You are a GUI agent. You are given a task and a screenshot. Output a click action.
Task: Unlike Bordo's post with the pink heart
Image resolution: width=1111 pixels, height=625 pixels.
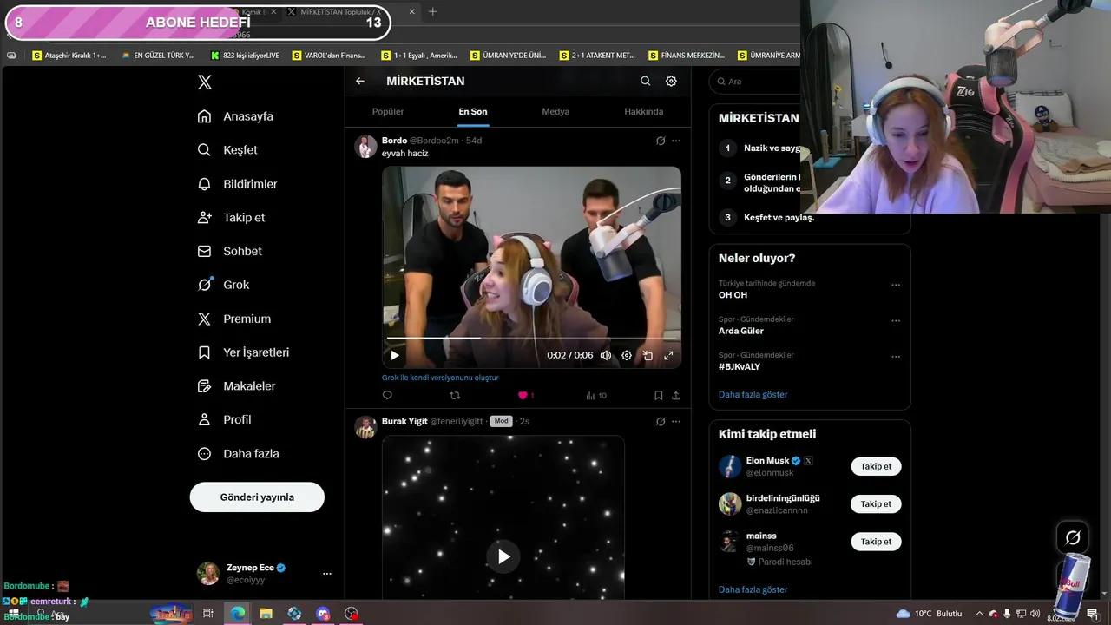point(523,395)
